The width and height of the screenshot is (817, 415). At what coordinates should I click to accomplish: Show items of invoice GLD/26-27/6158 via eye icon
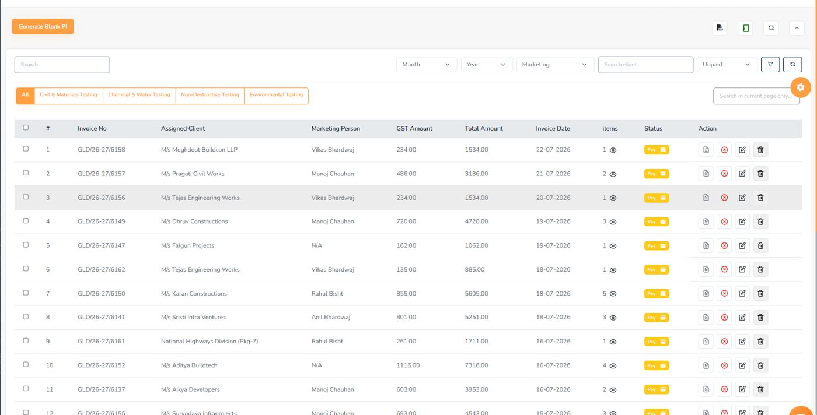click(x=613, y=150)
